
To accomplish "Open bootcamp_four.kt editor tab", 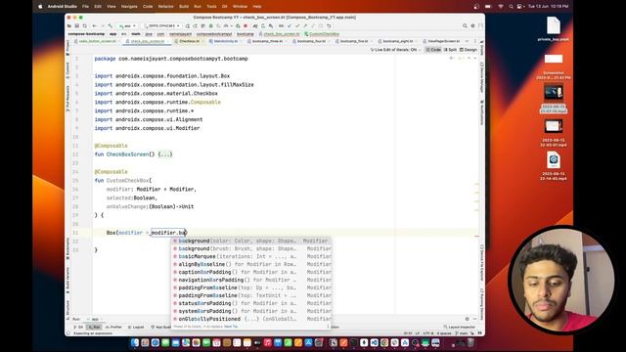I will coord(312,41).
